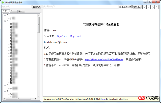This screenshot has width=161, height=103.
Task: Click the chat record 搜索(R) button
Action: [x=137, y=7]
